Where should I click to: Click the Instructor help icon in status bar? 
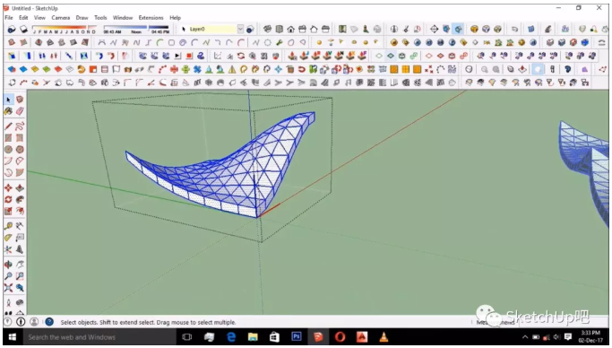point(49,322)
